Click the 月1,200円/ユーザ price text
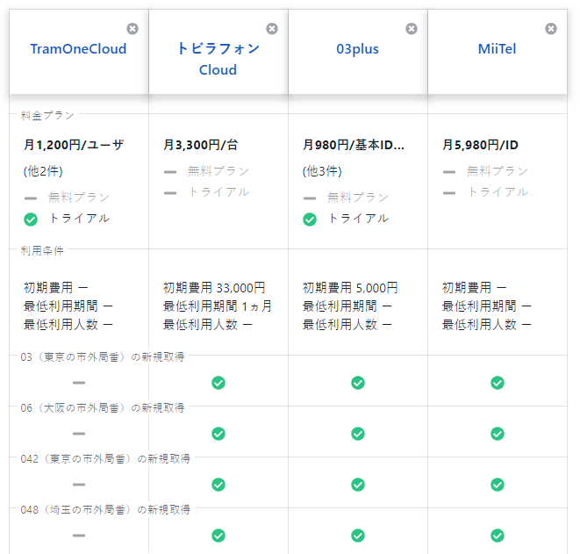580x554 pixels. pyautogui.click(x=74, y=145)
